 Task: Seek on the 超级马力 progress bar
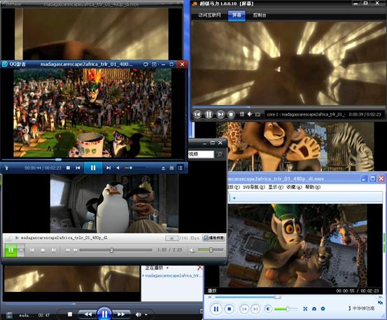click(288, 107)
